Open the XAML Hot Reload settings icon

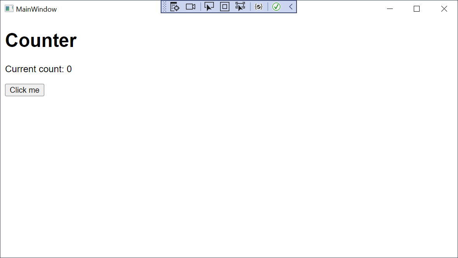click(259, 6)
